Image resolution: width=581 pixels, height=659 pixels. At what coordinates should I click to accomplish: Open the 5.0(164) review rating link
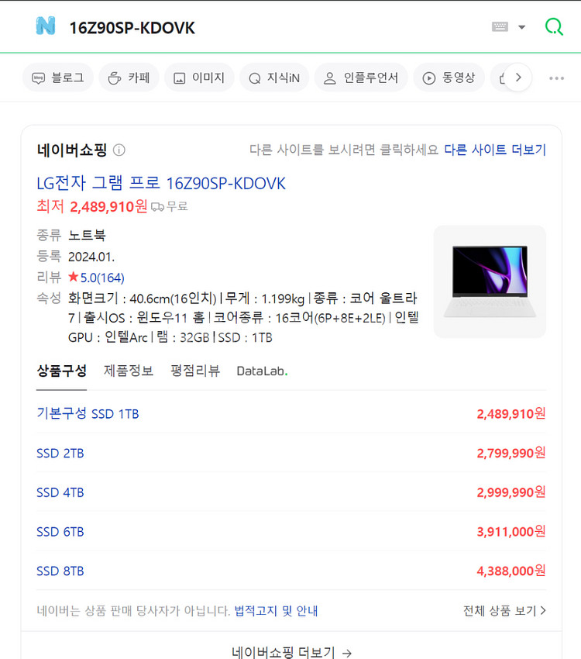point(96,278)
